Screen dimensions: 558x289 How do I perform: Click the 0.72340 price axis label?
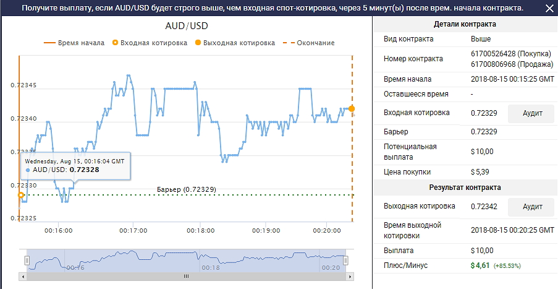point(23,119)
